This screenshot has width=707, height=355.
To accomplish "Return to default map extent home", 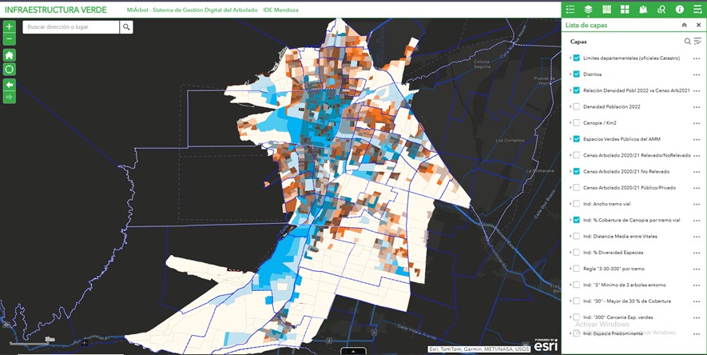I will (x=10, y=55).
